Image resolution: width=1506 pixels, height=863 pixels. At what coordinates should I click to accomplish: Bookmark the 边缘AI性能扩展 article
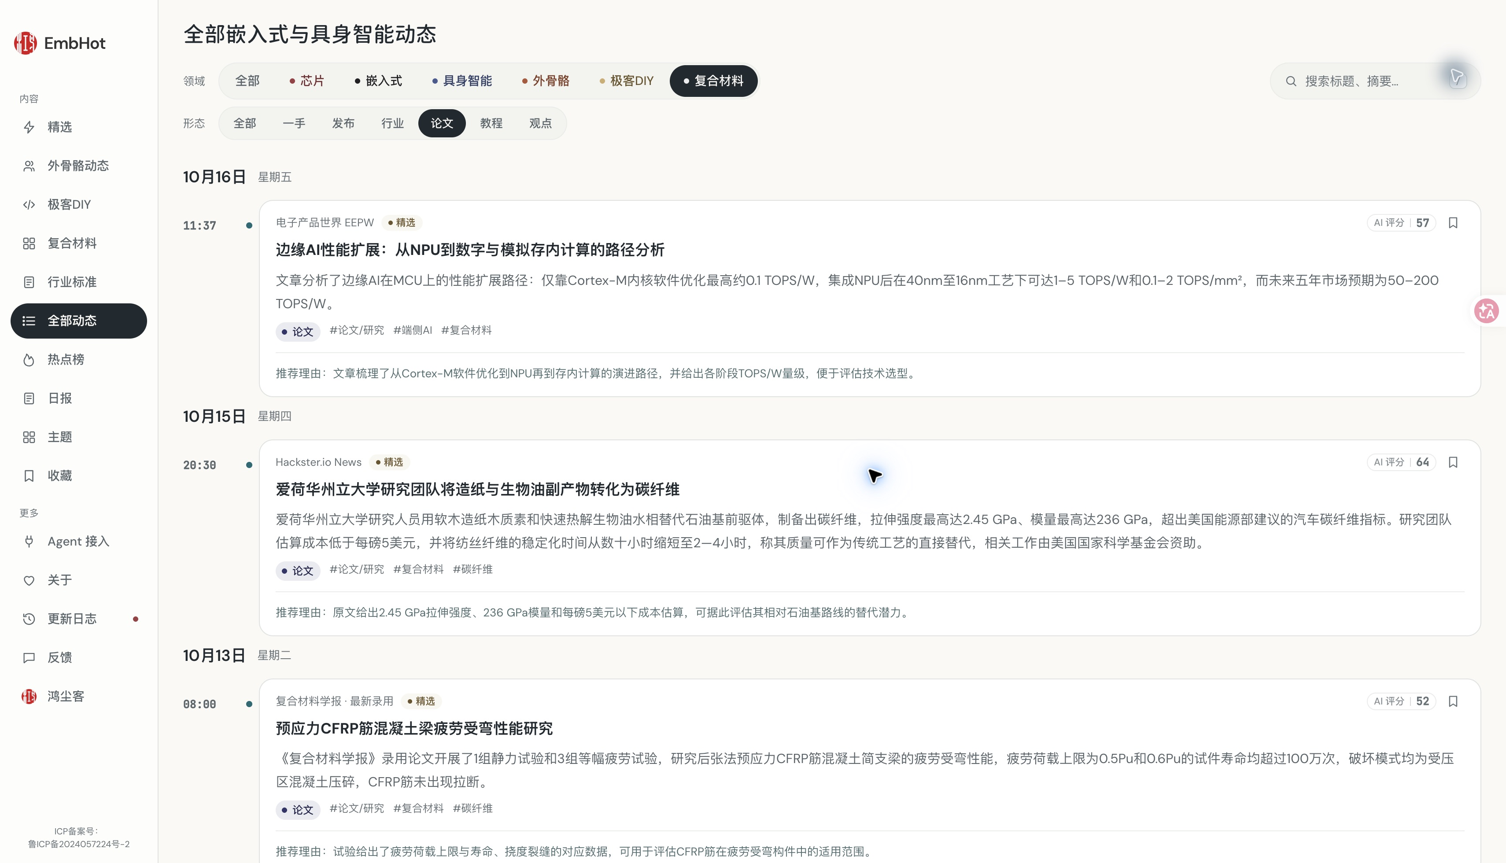pyautogui.click(x=1453, y=223)
